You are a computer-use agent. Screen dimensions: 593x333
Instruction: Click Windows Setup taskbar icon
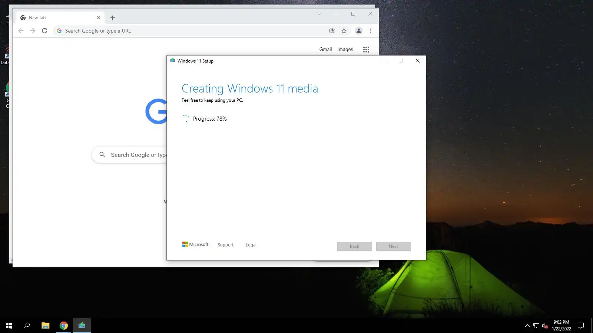(x=82, y=326)
